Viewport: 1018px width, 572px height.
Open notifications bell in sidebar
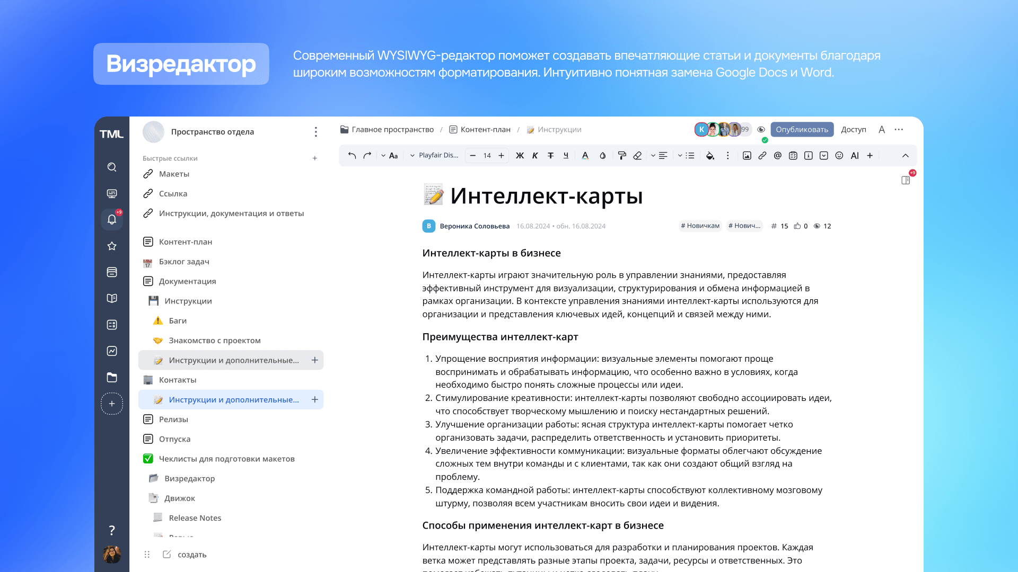112,219
